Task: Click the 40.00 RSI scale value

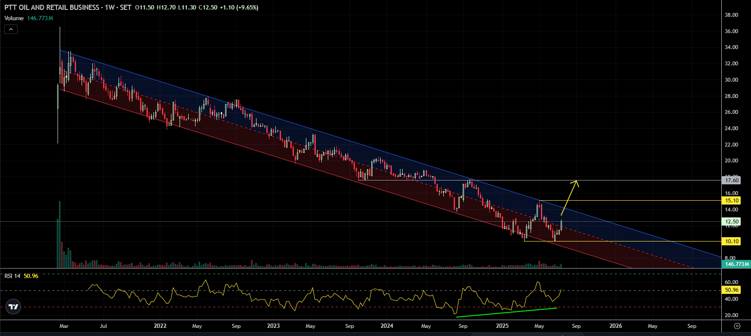Action: coord(731,299)
